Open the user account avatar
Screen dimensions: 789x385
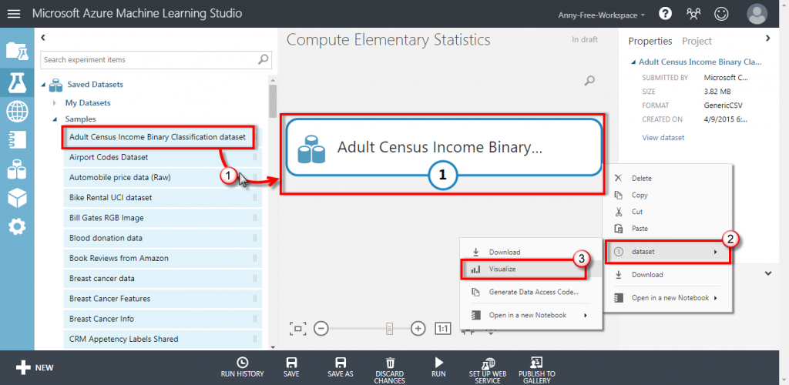tap(757, 14)
